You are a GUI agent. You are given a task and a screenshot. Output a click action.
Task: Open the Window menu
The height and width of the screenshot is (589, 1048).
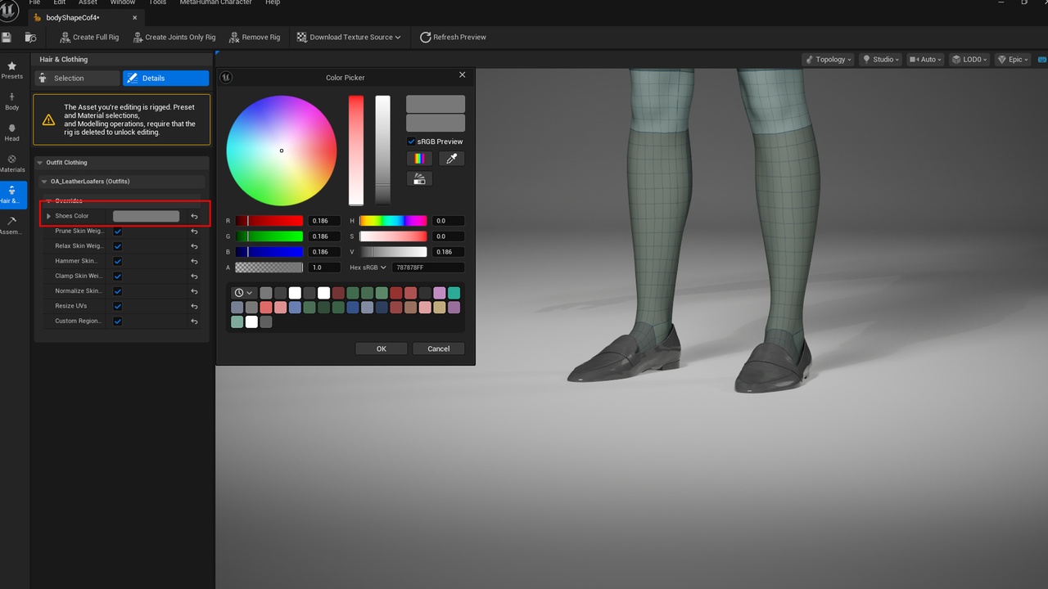point(123,2)
